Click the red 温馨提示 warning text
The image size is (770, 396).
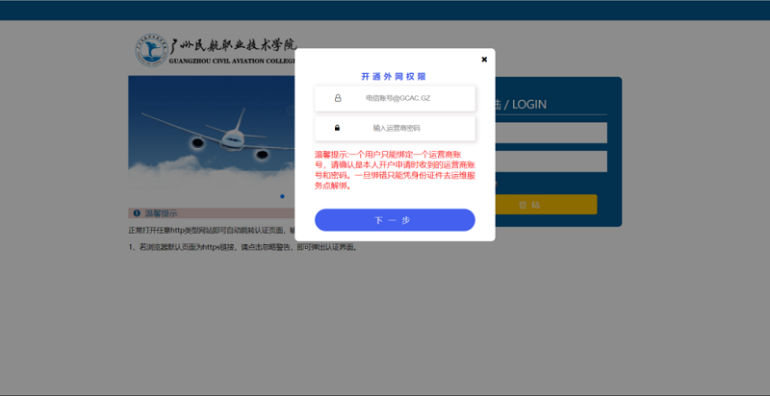pos(394,170)
